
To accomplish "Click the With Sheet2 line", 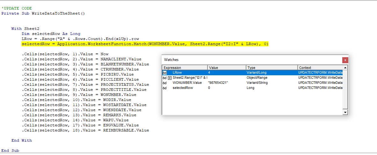I will click(25, 29).
